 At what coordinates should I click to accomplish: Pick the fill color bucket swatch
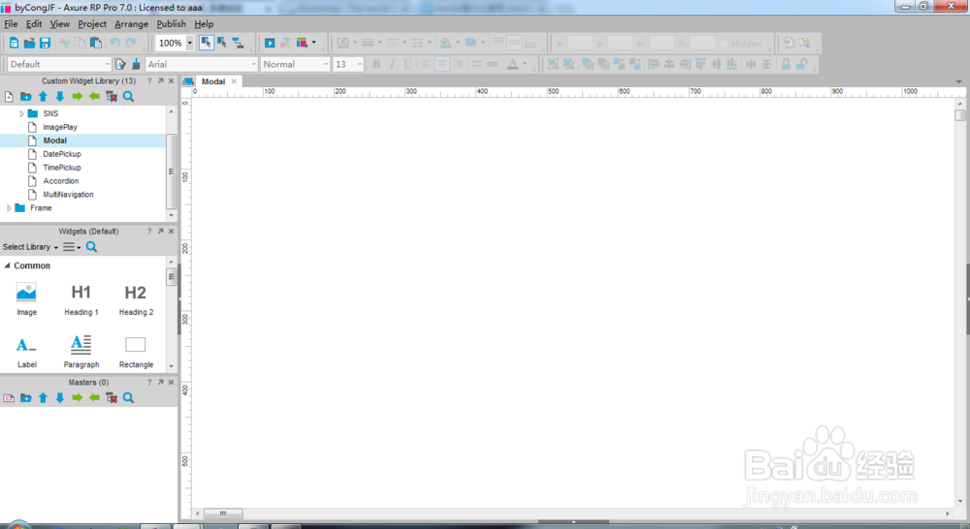point(445,43)
